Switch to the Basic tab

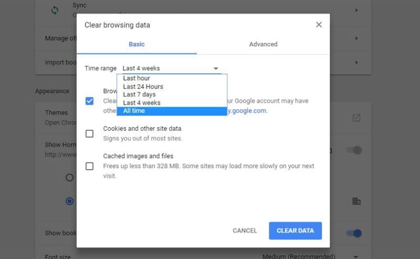pos(136,44)
